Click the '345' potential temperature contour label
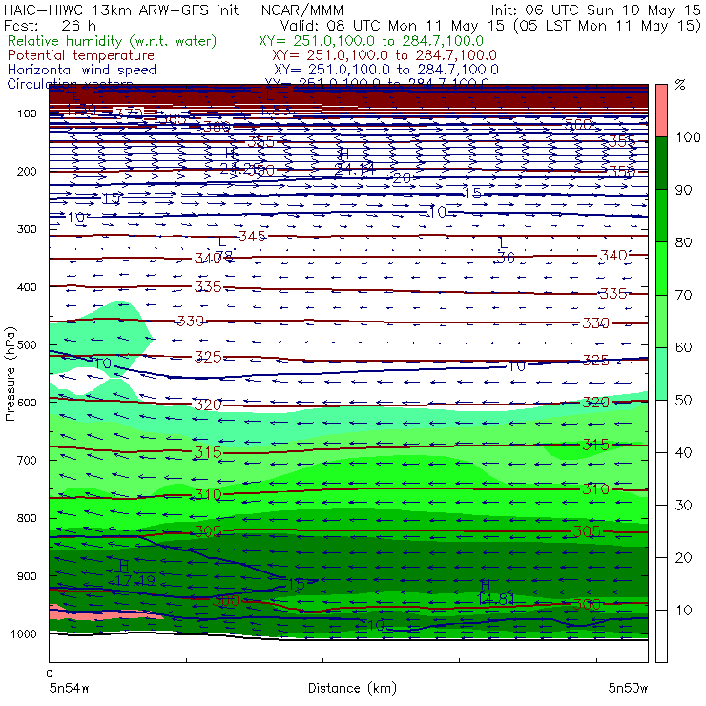This screenshot has height=706, width=706. pos(252,236)
